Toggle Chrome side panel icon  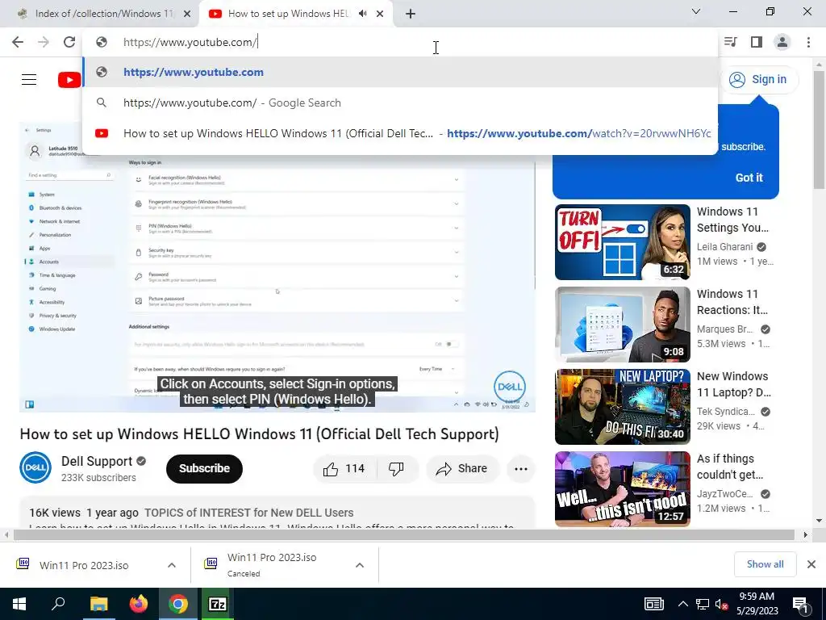[757, 42]
